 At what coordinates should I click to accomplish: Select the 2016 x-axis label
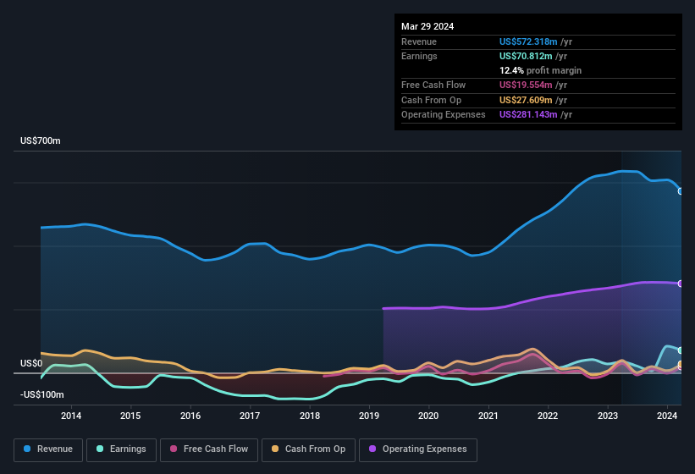click(x=190, y=416)
